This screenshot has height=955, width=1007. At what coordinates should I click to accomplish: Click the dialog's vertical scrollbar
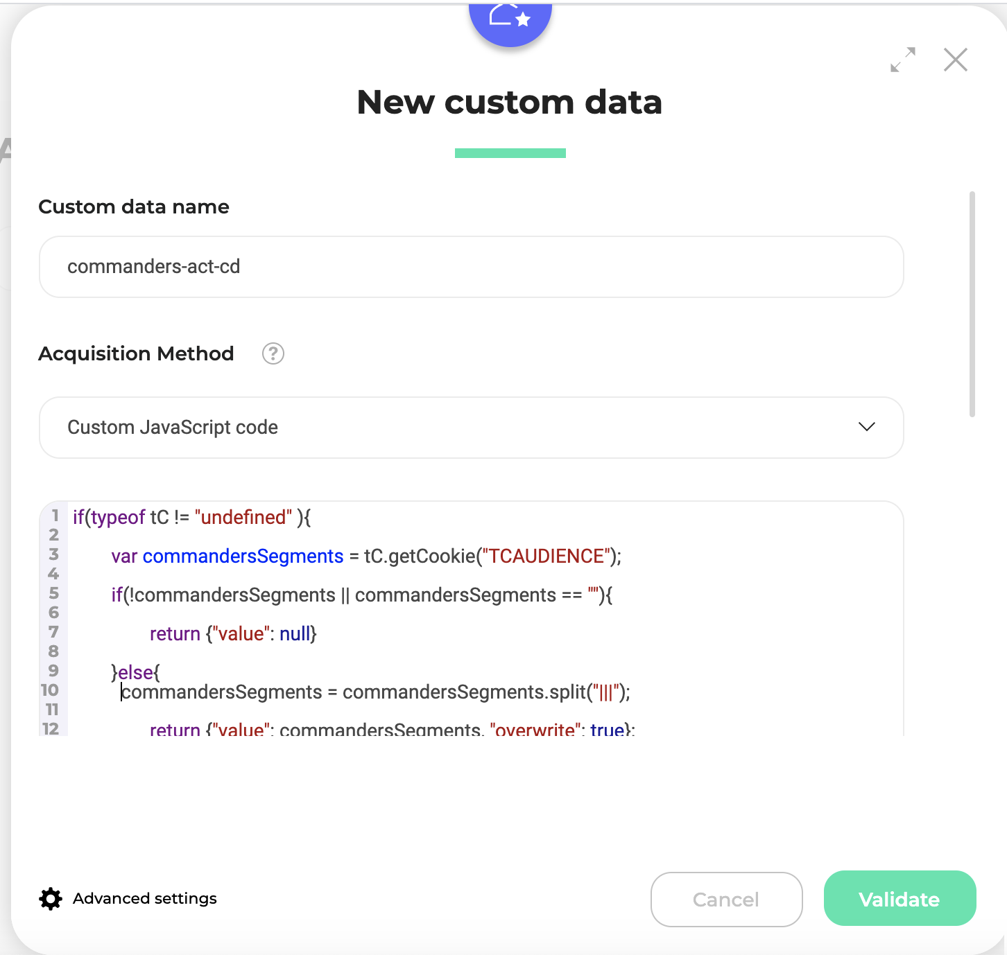(972, 305)
